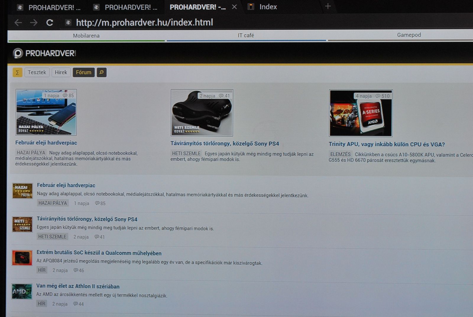
Task: Click the 44 comments icon under Athlon article
Action: coord(78,304)
